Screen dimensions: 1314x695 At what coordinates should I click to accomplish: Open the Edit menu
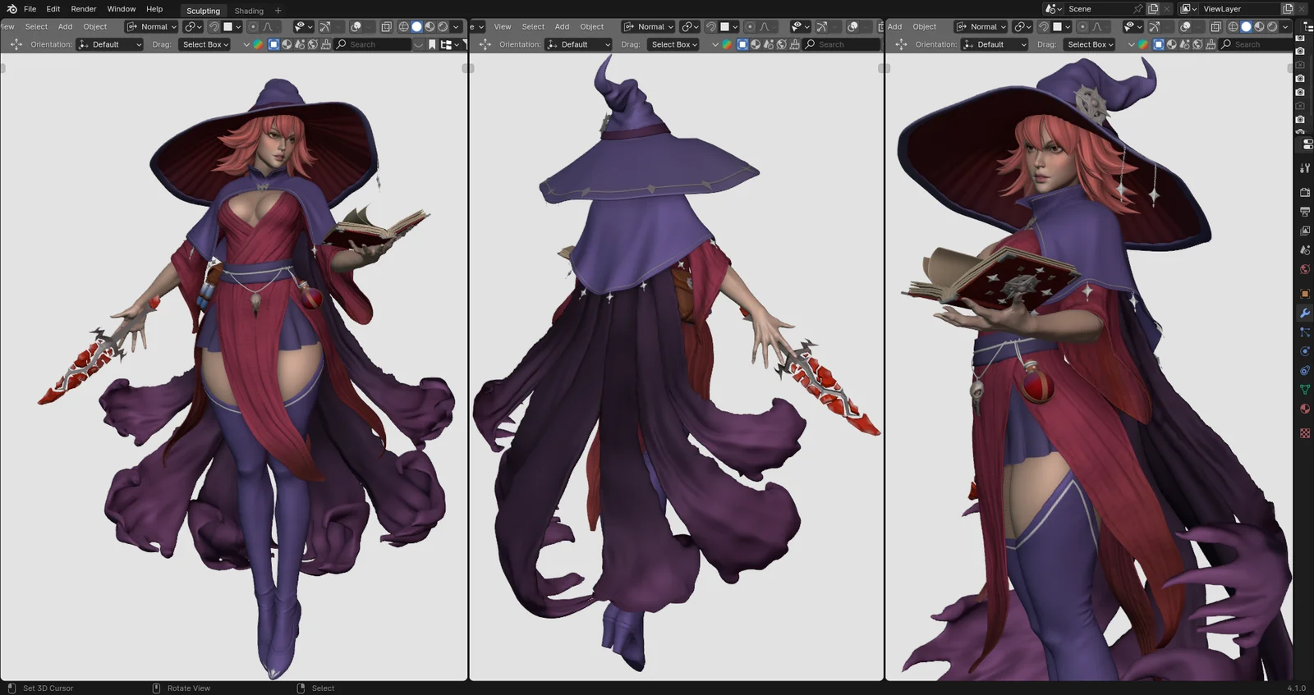click(53, 9)
